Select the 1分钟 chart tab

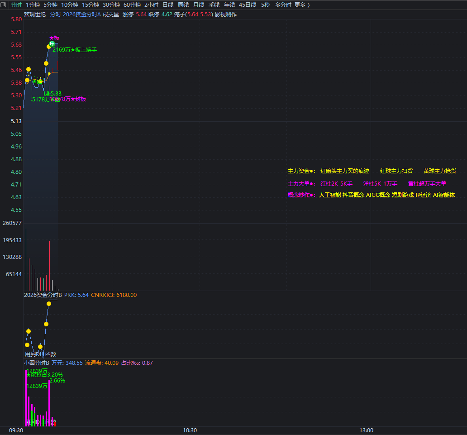click(33, 5)
